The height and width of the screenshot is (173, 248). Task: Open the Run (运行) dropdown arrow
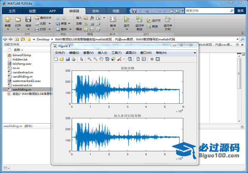click(x=127, y=29)
